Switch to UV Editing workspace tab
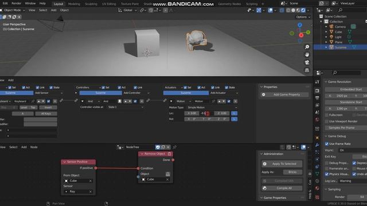Screen dimensions: 367x206 (109, 4)
